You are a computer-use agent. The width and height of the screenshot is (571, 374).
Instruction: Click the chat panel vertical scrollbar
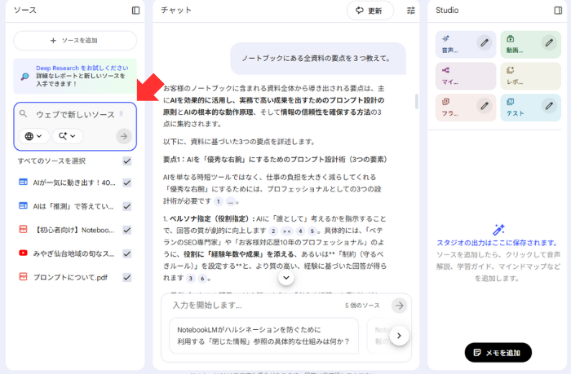[x=417, y=102]
